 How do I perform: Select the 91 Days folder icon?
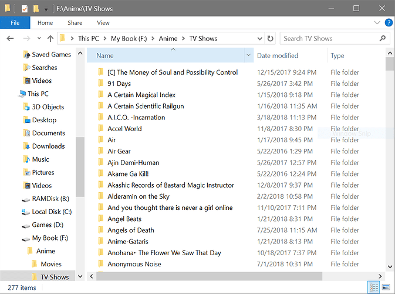point(101,83)
